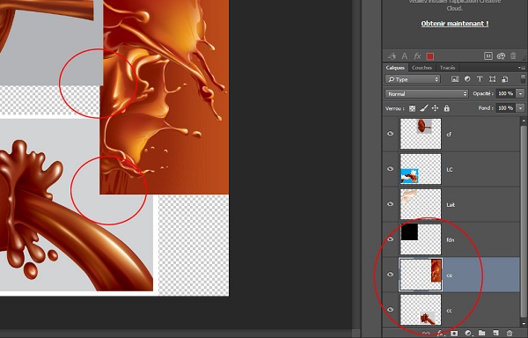Open the layers panel flyout menu
The width and height of the screenshot is (528, 338).
521,68
